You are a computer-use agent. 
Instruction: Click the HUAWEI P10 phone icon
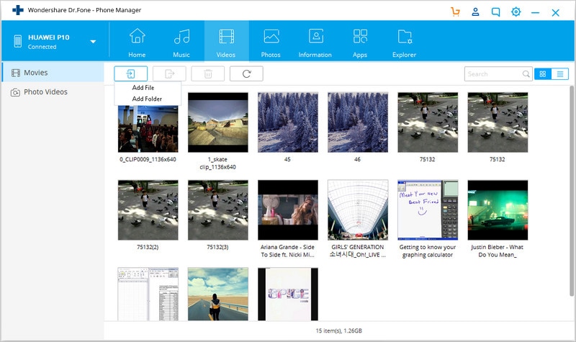click(17, 41)
